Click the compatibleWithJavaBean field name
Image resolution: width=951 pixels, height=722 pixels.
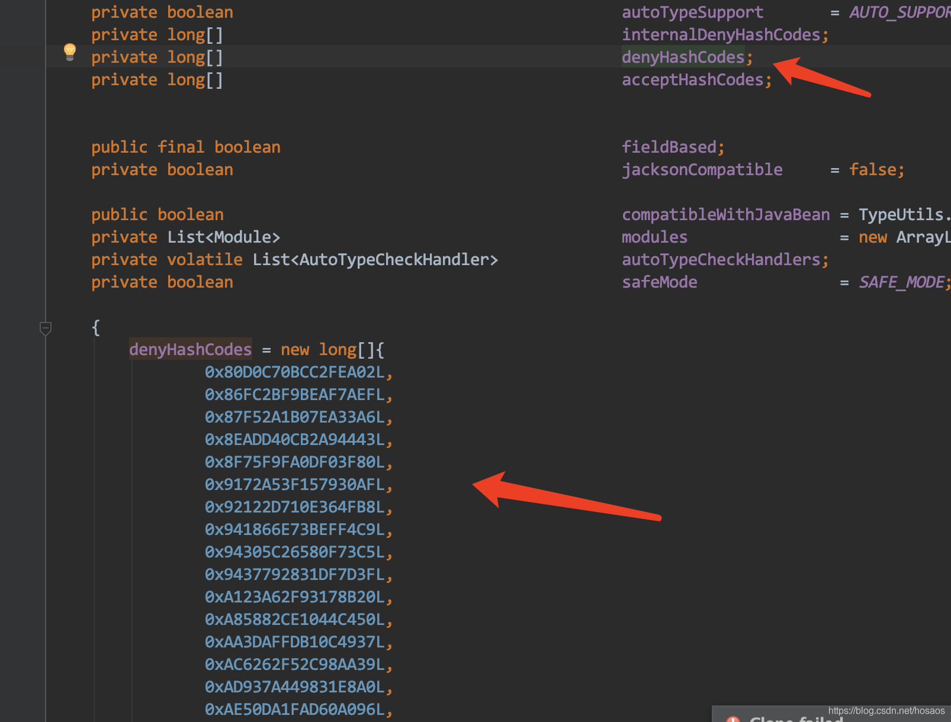tap(725, 215)
